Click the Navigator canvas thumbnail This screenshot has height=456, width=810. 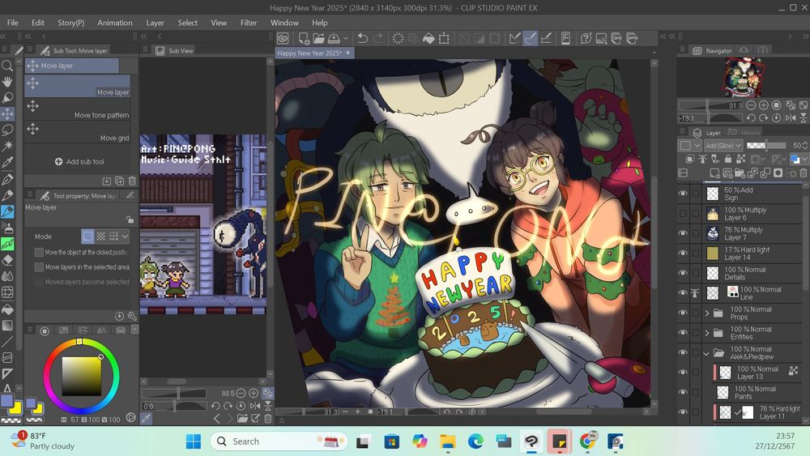tap(744, 76)
